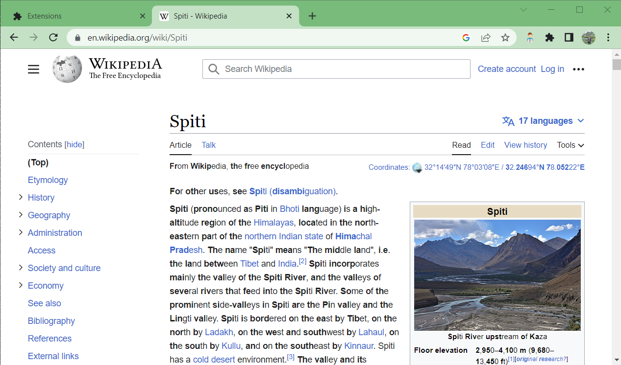This screenshot has width=621, height=365.
Task: Go back with the browser back arrow
Action: (14, 38)
